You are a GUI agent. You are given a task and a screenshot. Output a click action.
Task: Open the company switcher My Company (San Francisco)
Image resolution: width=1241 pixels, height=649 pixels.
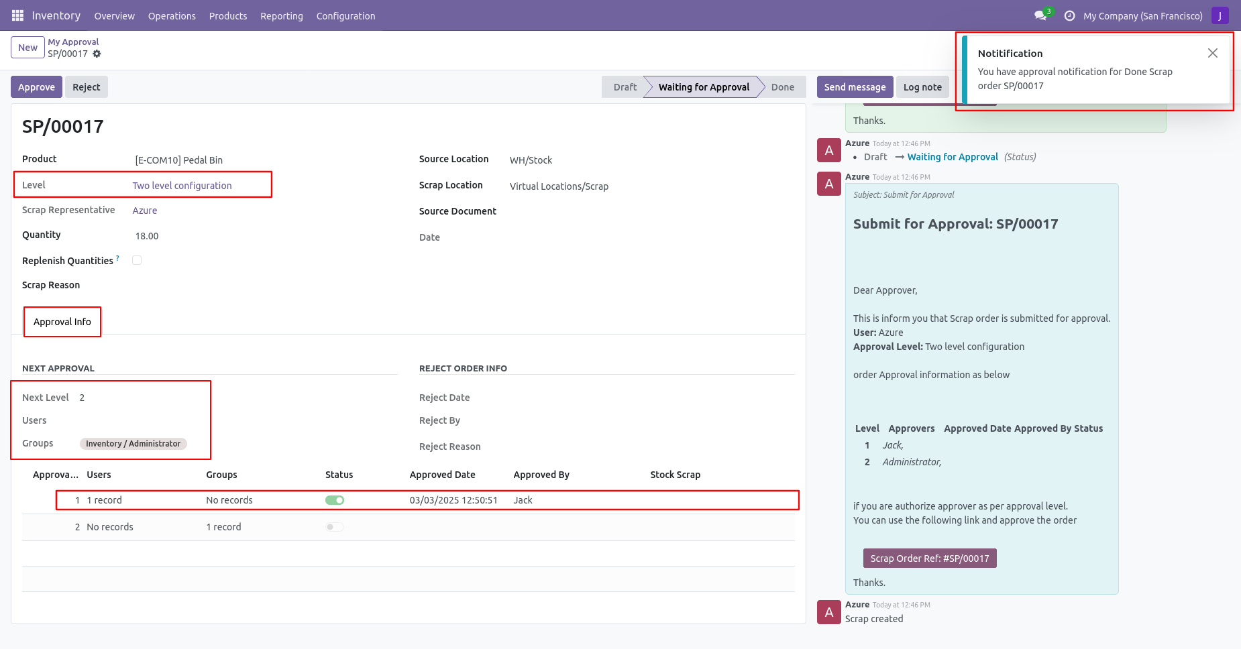click(1142, 15)
